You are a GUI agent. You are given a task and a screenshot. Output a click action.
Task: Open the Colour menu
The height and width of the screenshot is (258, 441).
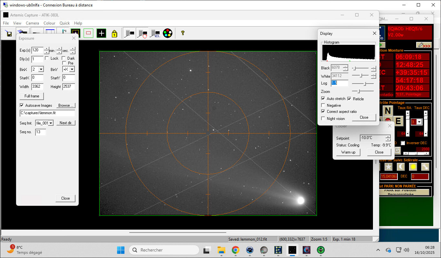point(49,23)
